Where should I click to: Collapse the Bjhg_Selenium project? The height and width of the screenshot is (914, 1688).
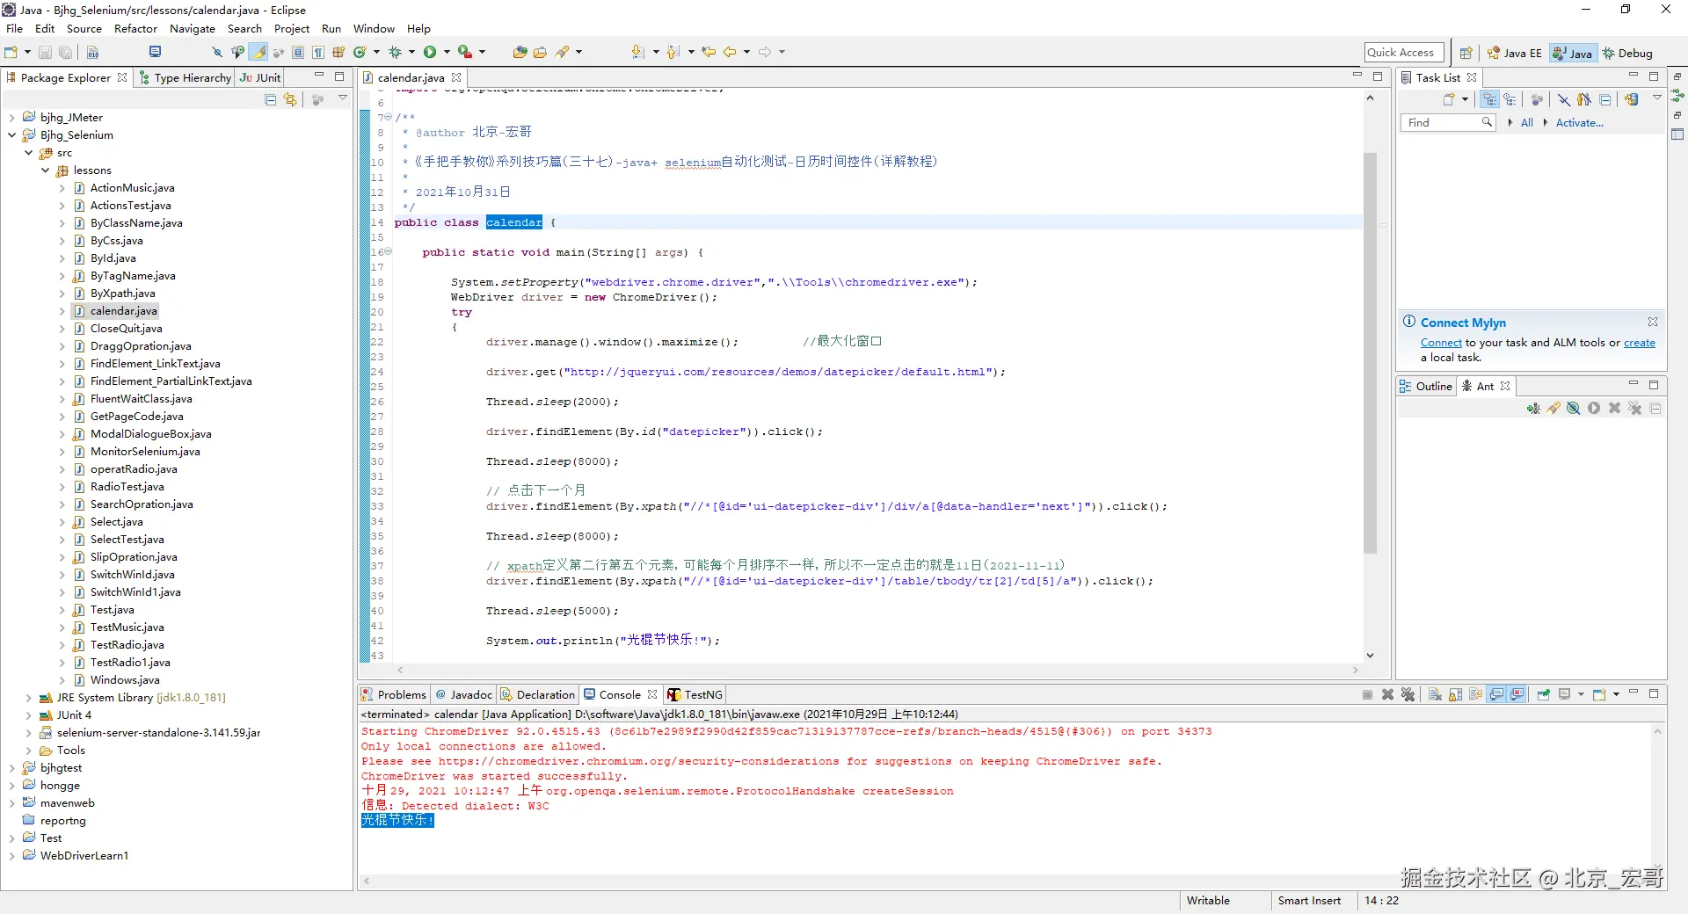click(x=12, y=135)
